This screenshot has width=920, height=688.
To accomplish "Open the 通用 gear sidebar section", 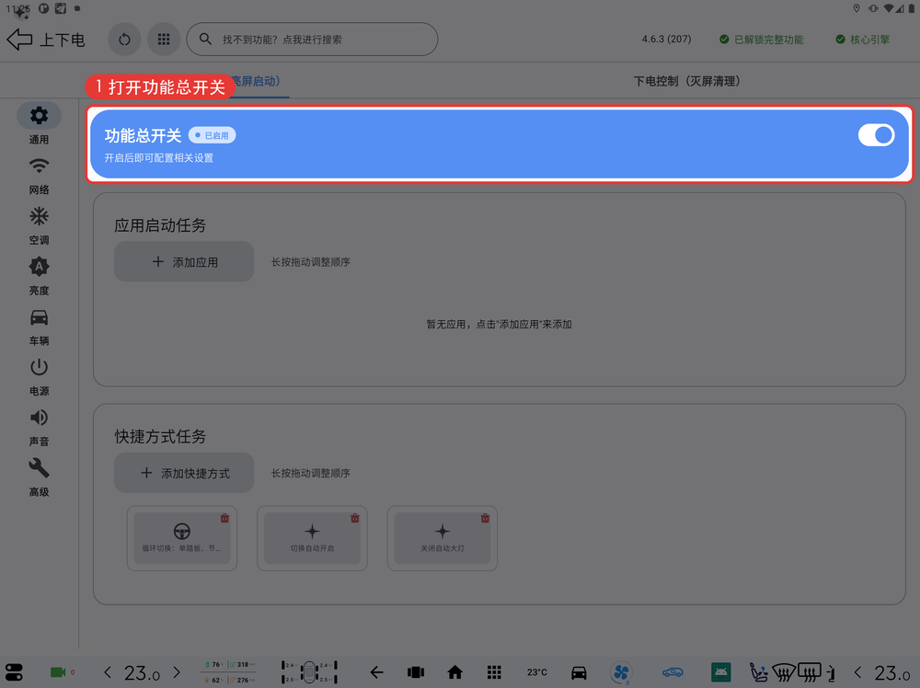I will click(x=40, y=124).
